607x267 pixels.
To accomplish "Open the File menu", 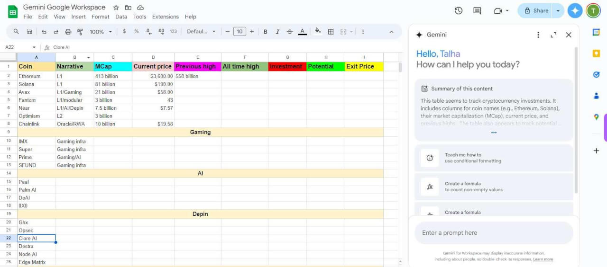I will (28, 17).
